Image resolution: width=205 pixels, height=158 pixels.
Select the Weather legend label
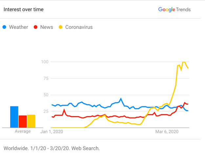[x=18, y=27]
